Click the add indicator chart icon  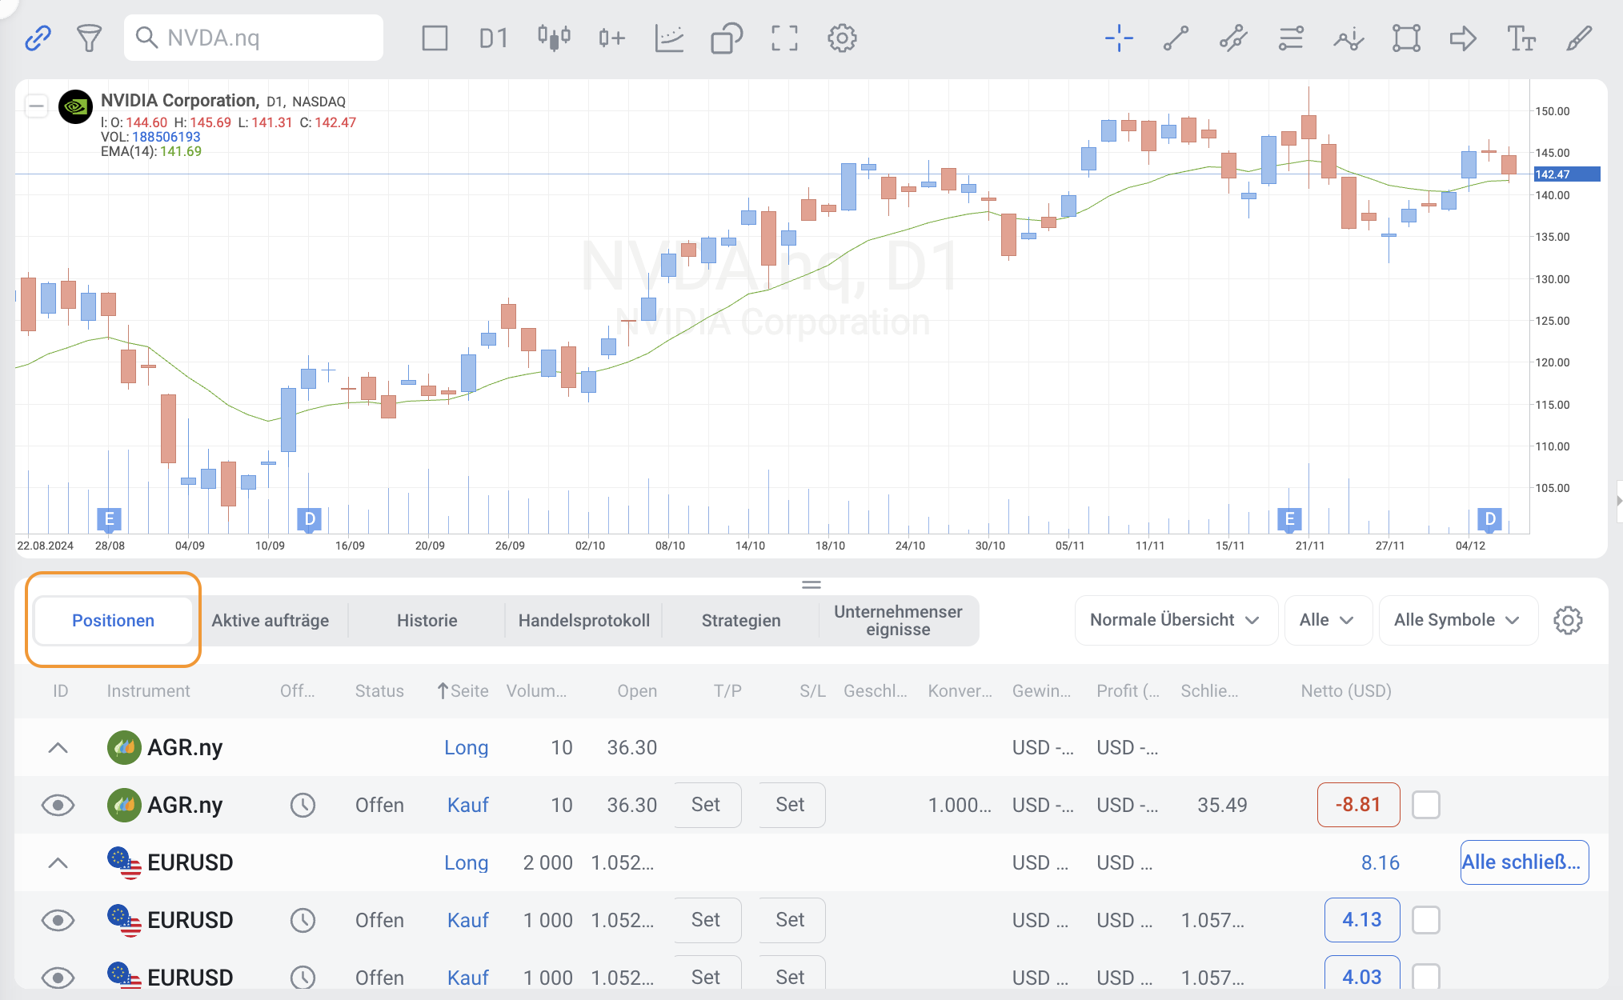668,38
